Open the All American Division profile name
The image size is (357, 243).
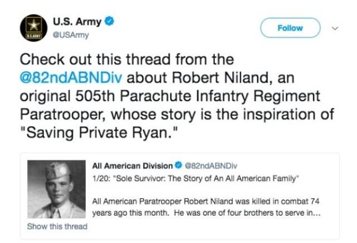tap(132, 165)
